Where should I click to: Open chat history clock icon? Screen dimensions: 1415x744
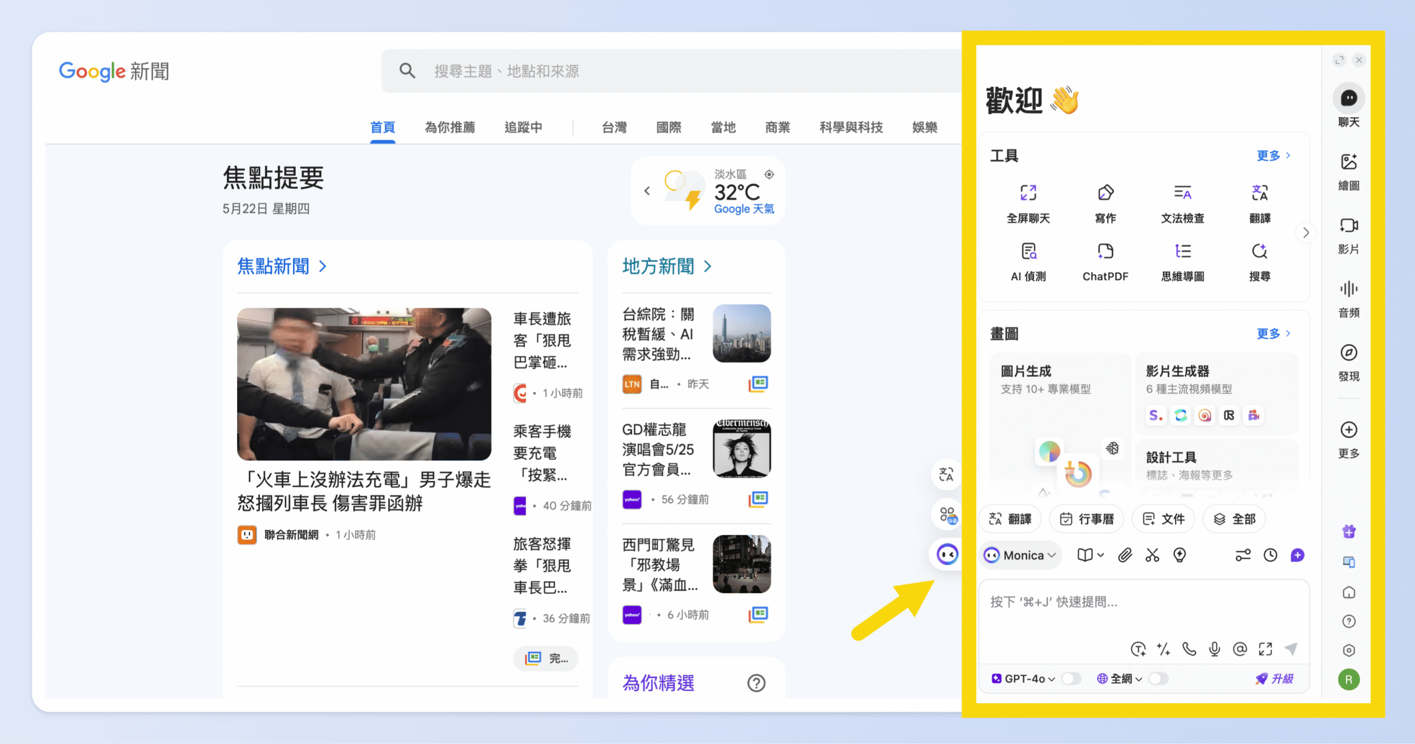pyautogui.click(x=1270, y=555)
